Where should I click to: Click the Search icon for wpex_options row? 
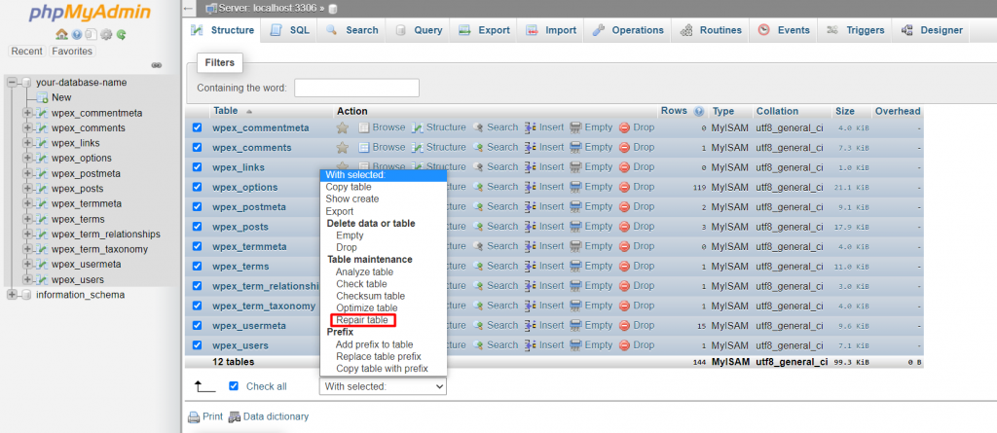coord(479,187)
